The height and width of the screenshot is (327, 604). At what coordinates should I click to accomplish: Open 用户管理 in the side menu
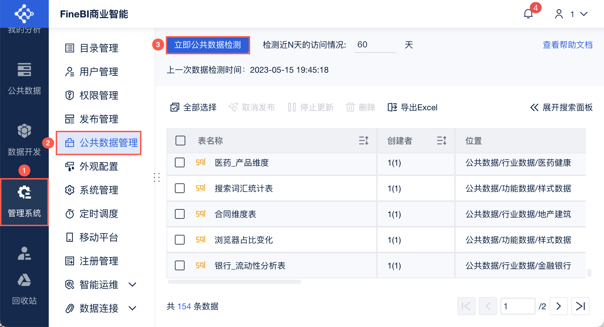[99, 72]
